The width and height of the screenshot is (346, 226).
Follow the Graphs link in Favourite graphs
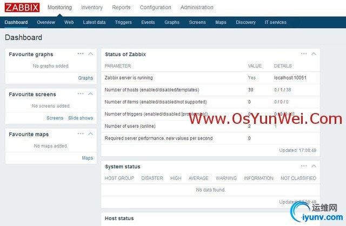click(x=85, y=78)
